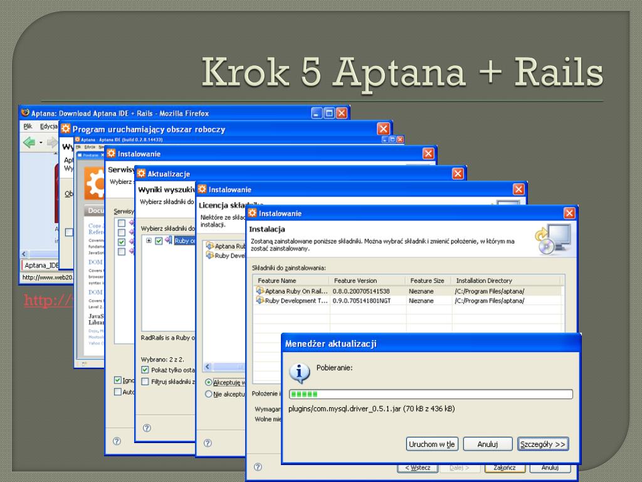Toggle the Igno... checkbox in Serwisy window
The height and width of the screenshot is (482, 642).
(118, 380)
